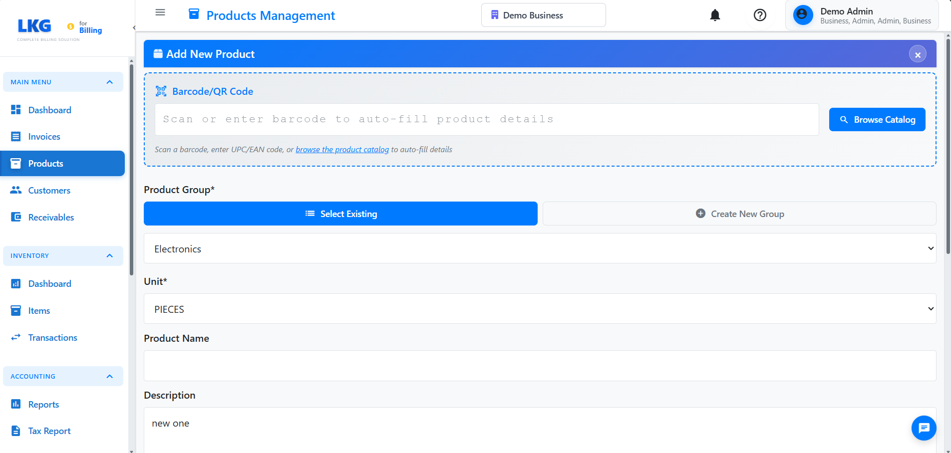Collapse the MAIN MENU section

(x=110, y=82)
